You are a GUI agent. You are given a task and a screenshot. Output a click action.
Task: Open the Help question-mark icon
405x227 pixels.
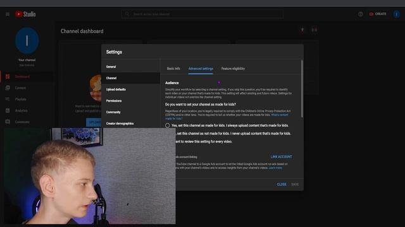(361, 14)
